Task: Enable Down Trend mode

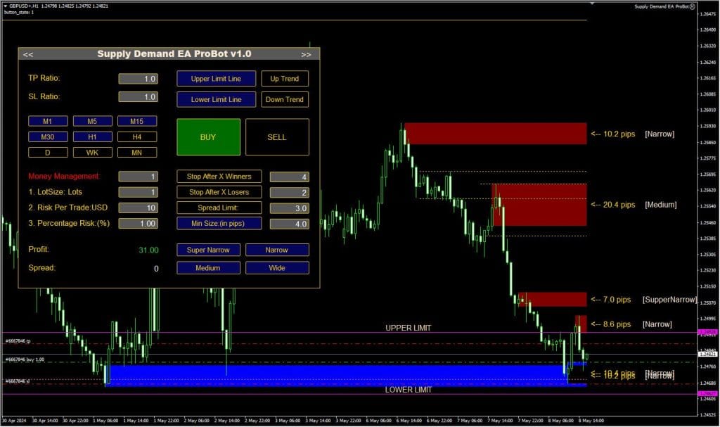Action: point(284,99)
